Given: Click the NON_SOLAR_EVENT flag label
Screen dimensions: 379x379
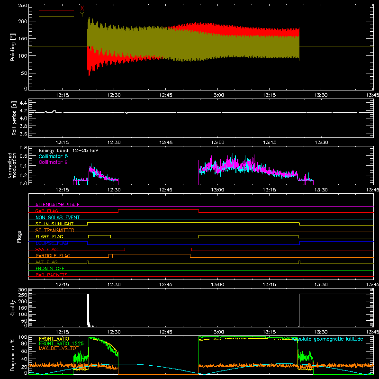Looking at the screenshot, I should pyautogui.click(x=57, y=217).
